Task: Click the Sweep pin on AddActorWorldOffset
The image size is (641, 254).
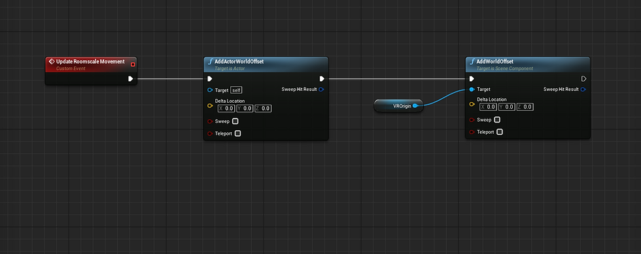Action: pyautogui.click(x=210, y=121)
